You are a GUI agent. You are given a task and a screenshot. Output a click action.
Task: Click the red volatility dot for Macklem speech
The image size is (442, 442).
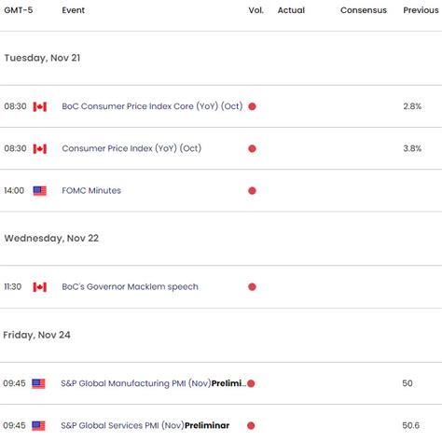click(x=252, y=287)
